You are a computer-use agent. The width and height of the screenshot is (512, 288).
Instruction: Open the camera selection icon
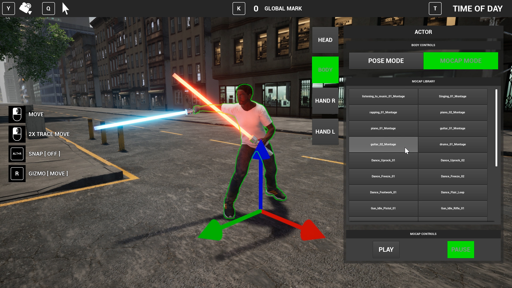pyautogui.click(x=26, y=8)
